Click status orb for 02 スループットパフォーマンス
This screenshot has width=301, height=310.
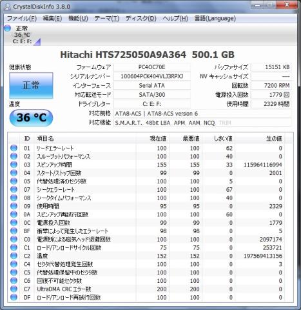(14, 156)
